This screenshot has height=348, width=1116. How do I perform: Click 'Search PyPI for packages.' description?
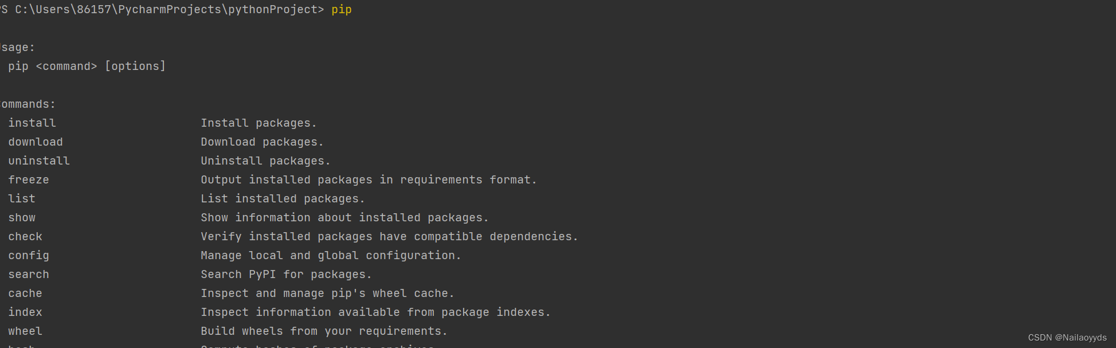286,275
